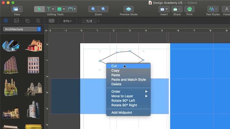230x129 pixels.
Task: Pick the green rectangle shape tool
Action: (x=59, y=9)
